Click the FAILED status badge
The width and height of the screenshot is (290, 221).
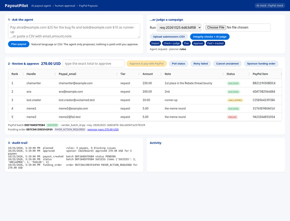click(232, 117)
